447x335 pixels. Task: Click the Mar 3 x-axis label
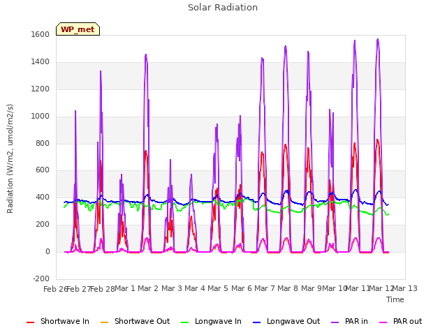click(x=172, y=288)
